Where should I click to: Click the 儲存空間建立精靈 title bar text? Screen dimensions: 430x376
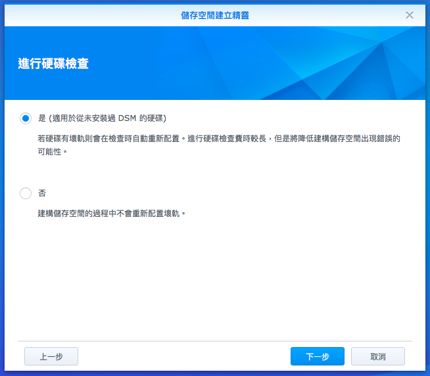tap(215, 14)
